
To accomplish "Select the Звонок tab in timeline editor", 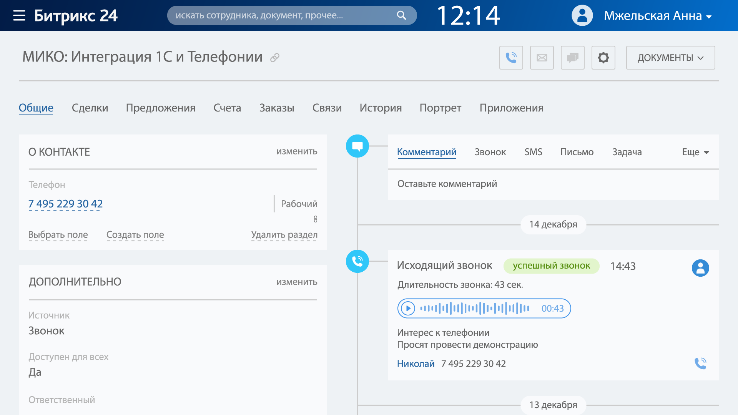I will pos(490,152).
